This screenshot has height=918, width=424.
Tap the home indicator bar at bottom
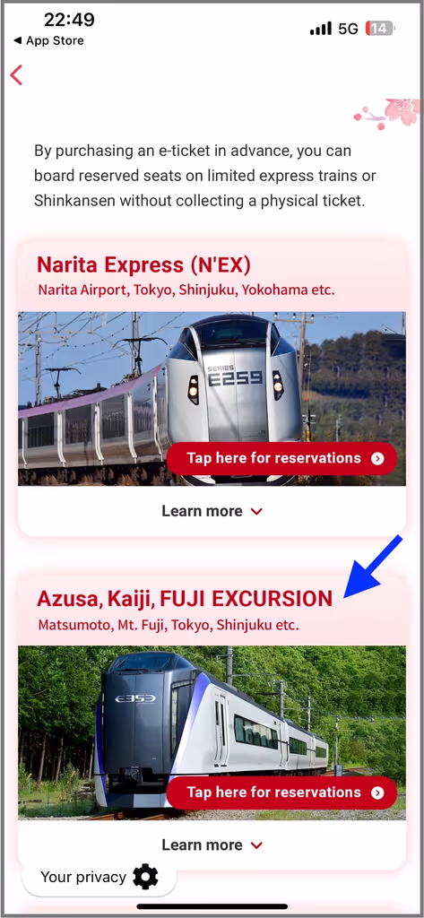pos(212,906)
